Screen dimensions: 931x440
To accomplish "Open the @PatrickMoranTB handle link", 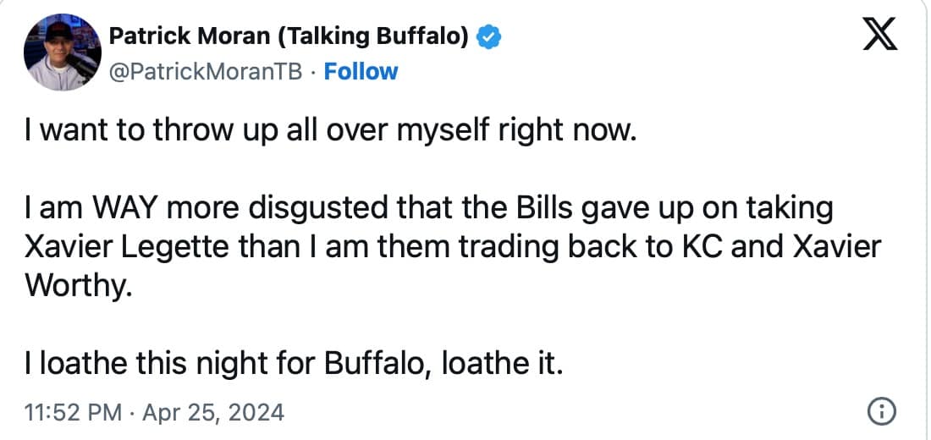I will pyautogui.click(x=206, y=72).
